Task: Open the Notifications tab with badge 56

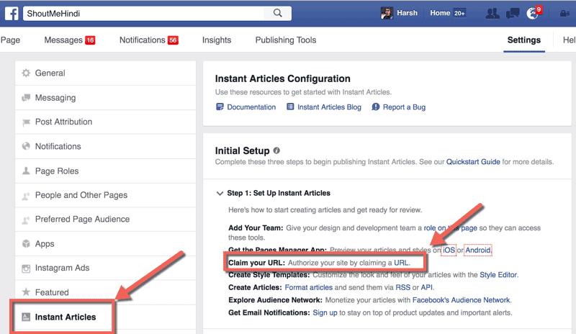Action: 149,40
